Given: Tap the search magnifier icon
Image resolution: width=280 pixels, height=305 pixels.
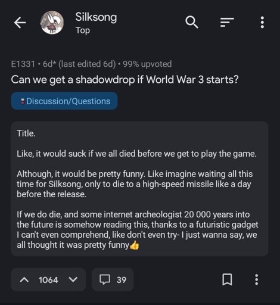Looking at the screenshot, I should [x=192, y=22].
